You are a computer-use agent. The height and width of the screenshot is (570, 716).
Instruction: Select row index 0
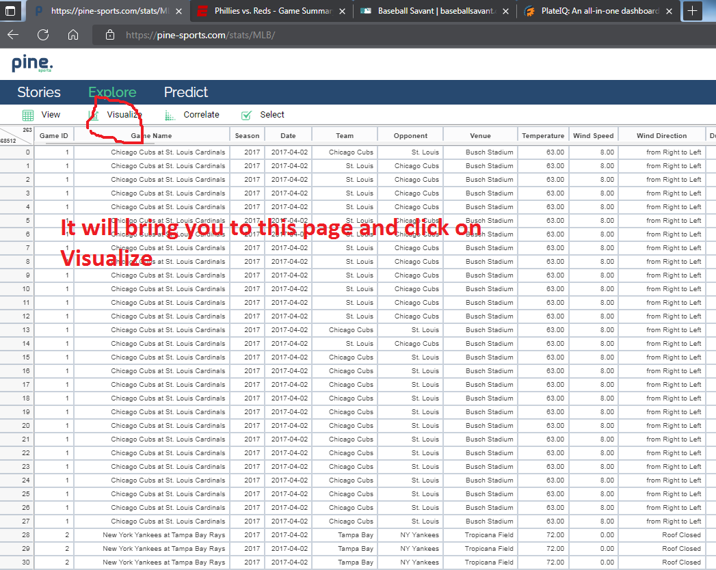point(16,152)
